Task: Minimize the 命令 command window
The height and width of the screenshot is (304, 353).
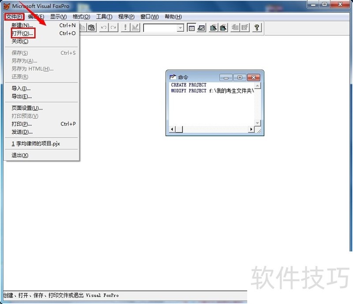Action: pos(226,78)
